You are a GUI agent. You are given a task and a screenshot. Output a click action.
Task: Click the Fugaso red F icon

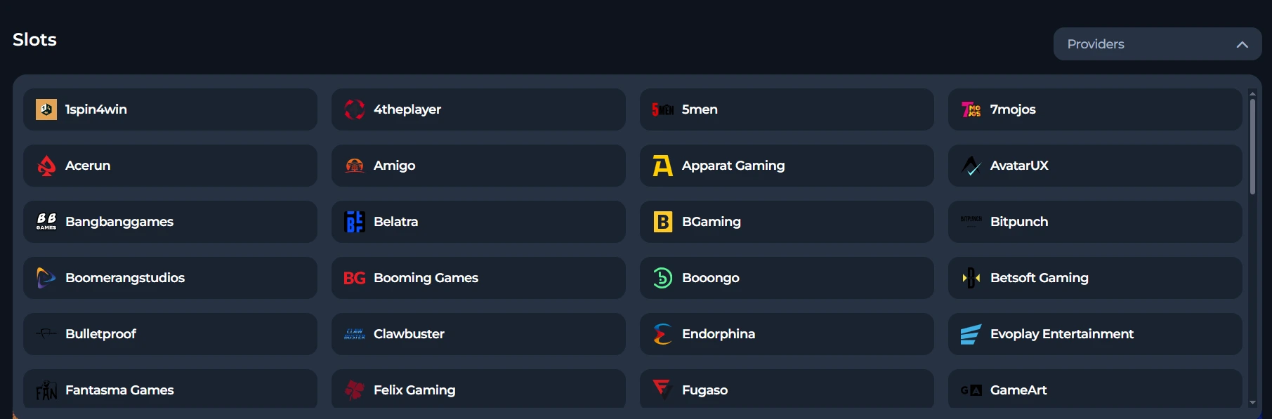coord(662,390)
